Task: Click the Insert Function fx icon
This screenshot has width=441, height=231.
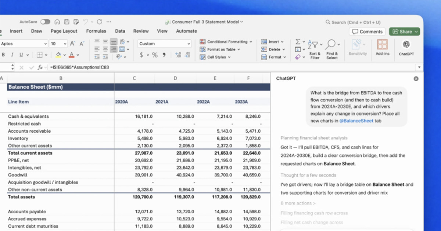Action: (x=40, y=67)
